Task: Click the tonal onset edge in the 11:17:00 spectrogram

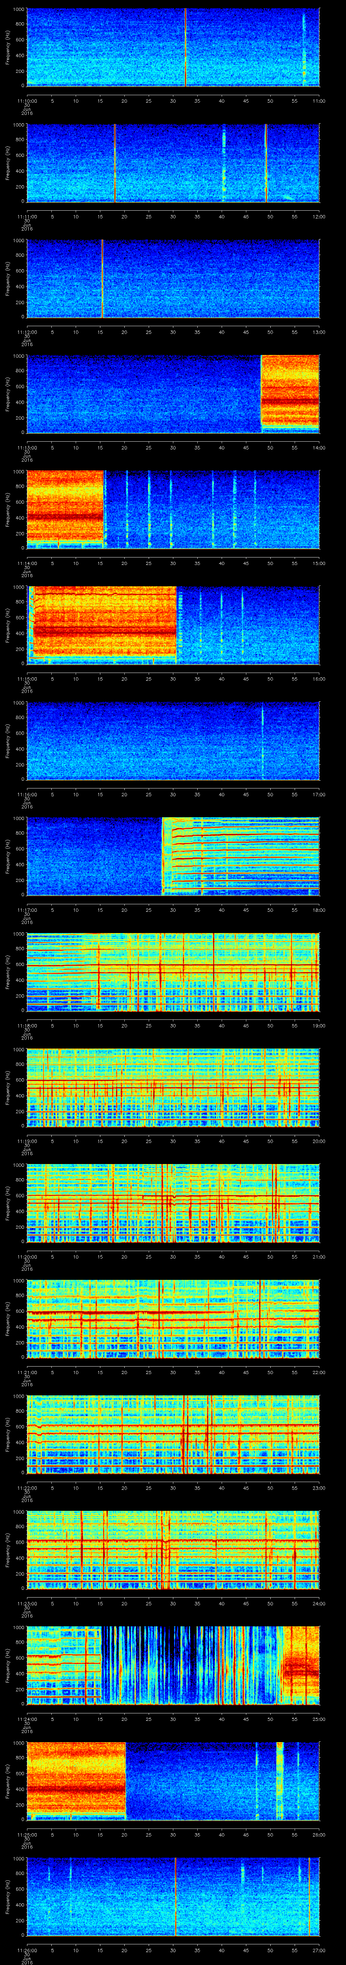Action: [163, 855]
